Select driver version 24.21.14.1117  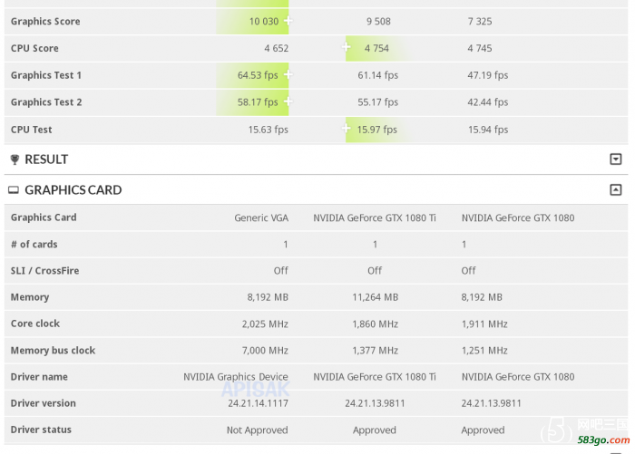pos(259,403)
